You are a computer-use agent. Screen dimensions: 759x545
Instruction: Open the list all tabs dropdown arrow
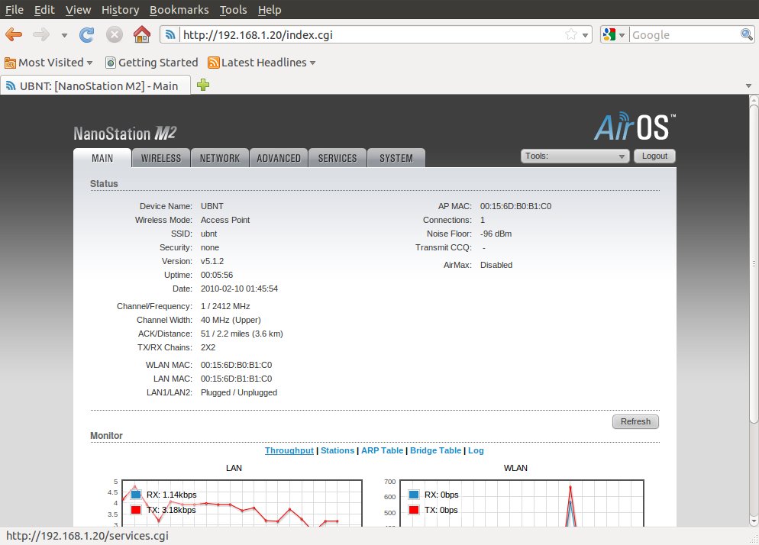[748, 85]
